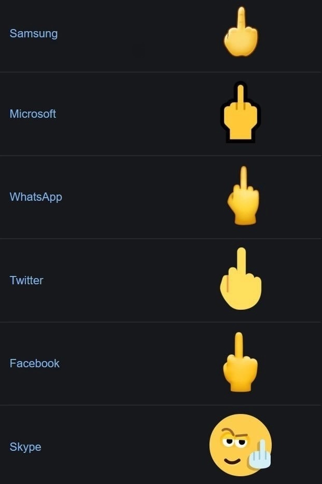Screen dimensions: 322x484
Task: Follow the Facebook link
Action: pyautogui.click(x=35, y=363)
